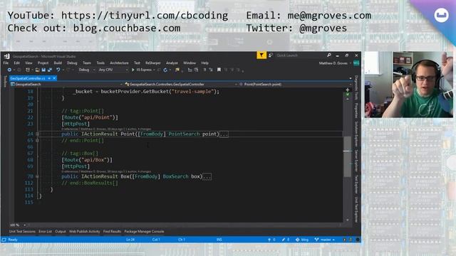Expand the collapsed Box method body
The width and height of the screenshot is (456, 256).
207,176
